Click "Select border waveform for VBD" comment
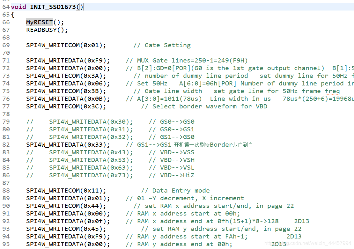The width and height of the screenshot is (354, 249). (x=204, y=106)
